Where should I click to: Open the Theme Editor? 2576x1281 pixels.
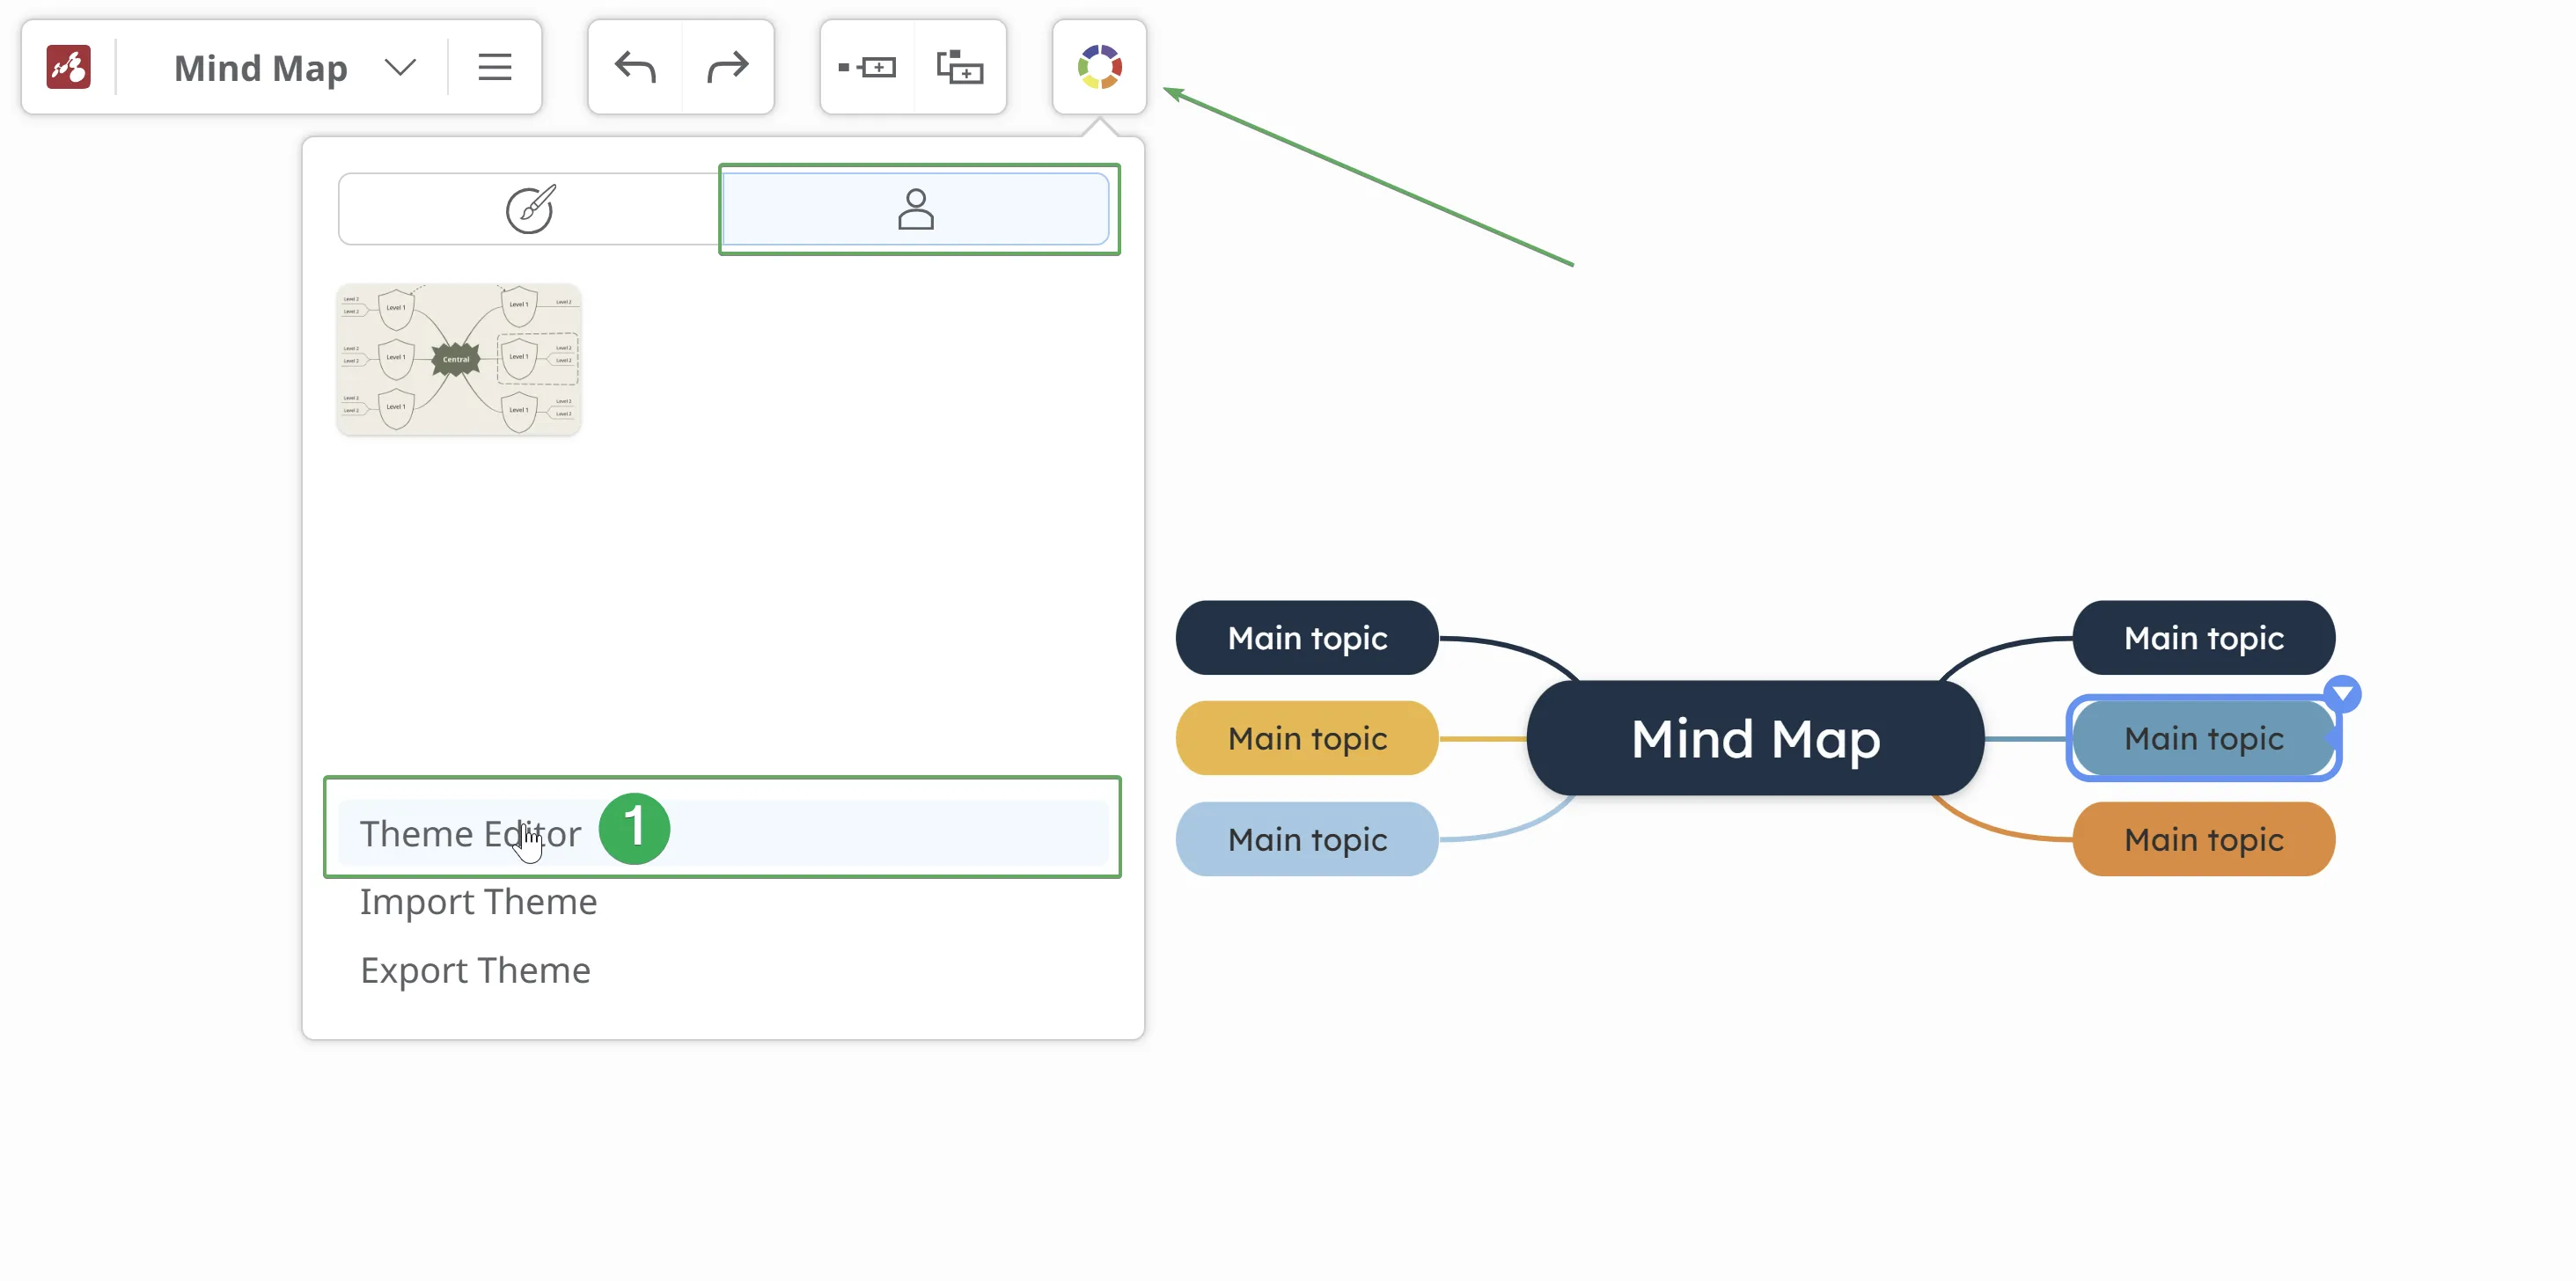[x=722, y=833]
